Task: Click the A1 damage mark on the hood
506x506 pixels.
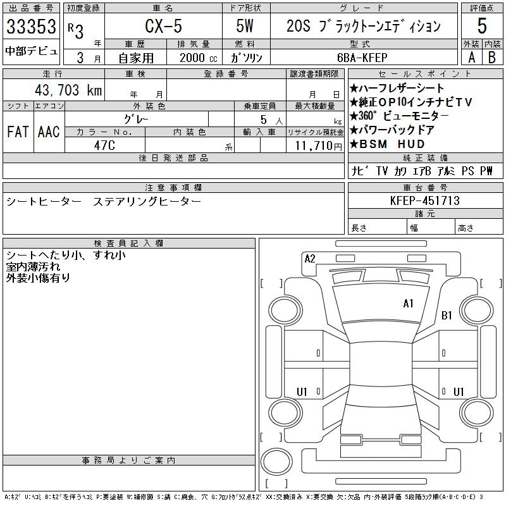Action: click(x=408, y=304)
